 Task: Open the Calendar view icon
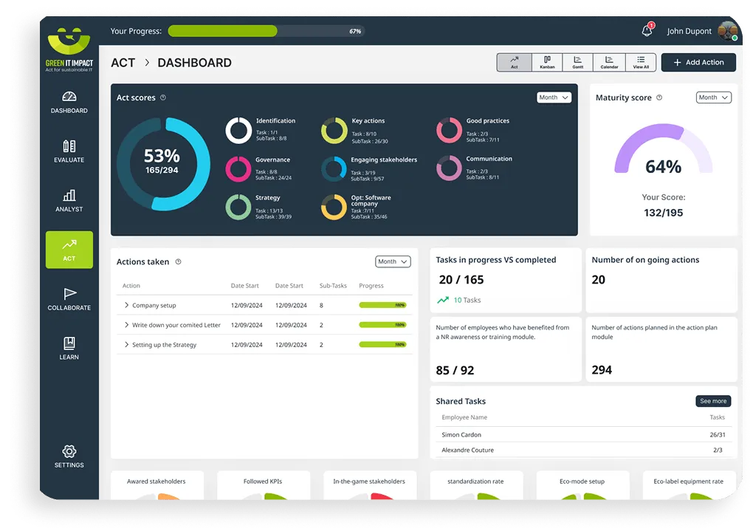pyautogui.click(x=609, y=62)
